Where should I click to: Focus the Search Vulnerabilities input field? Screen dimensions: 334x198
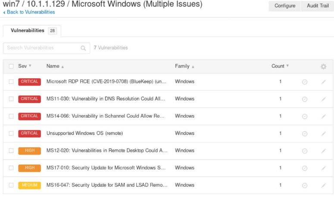click(41, 48)
